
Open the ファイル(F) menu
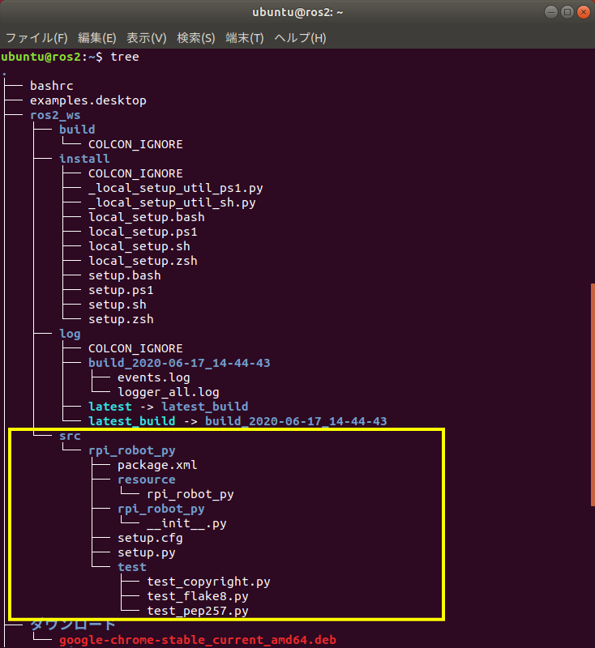coord(36,38)
